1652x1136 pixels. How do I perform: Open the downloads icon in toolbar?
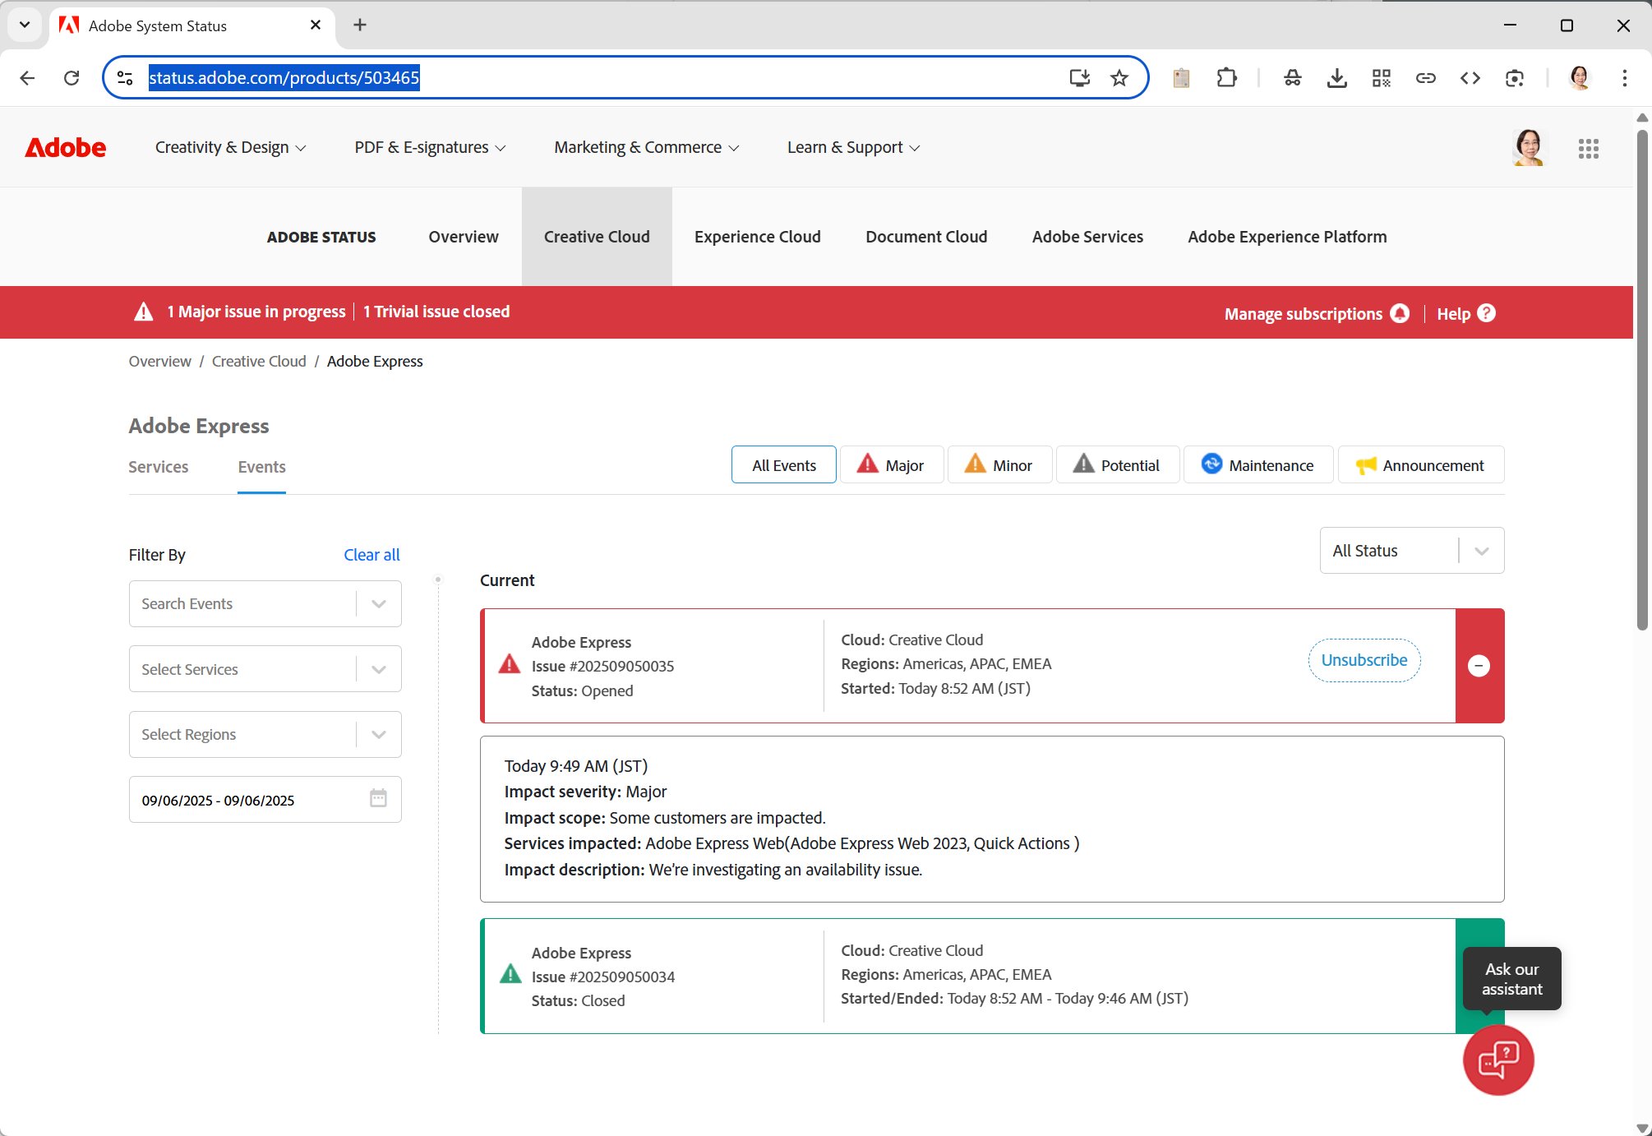coord(1337,78)
